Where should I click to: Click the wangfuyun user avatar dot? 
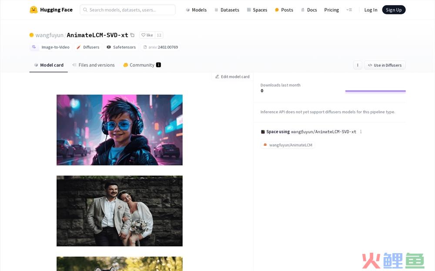click(32, 35)
